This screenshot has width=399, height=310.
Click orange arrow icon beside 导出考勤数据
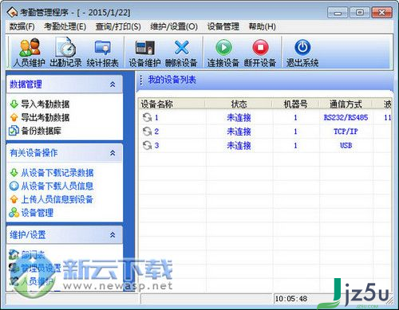click(x=14, y=117)
